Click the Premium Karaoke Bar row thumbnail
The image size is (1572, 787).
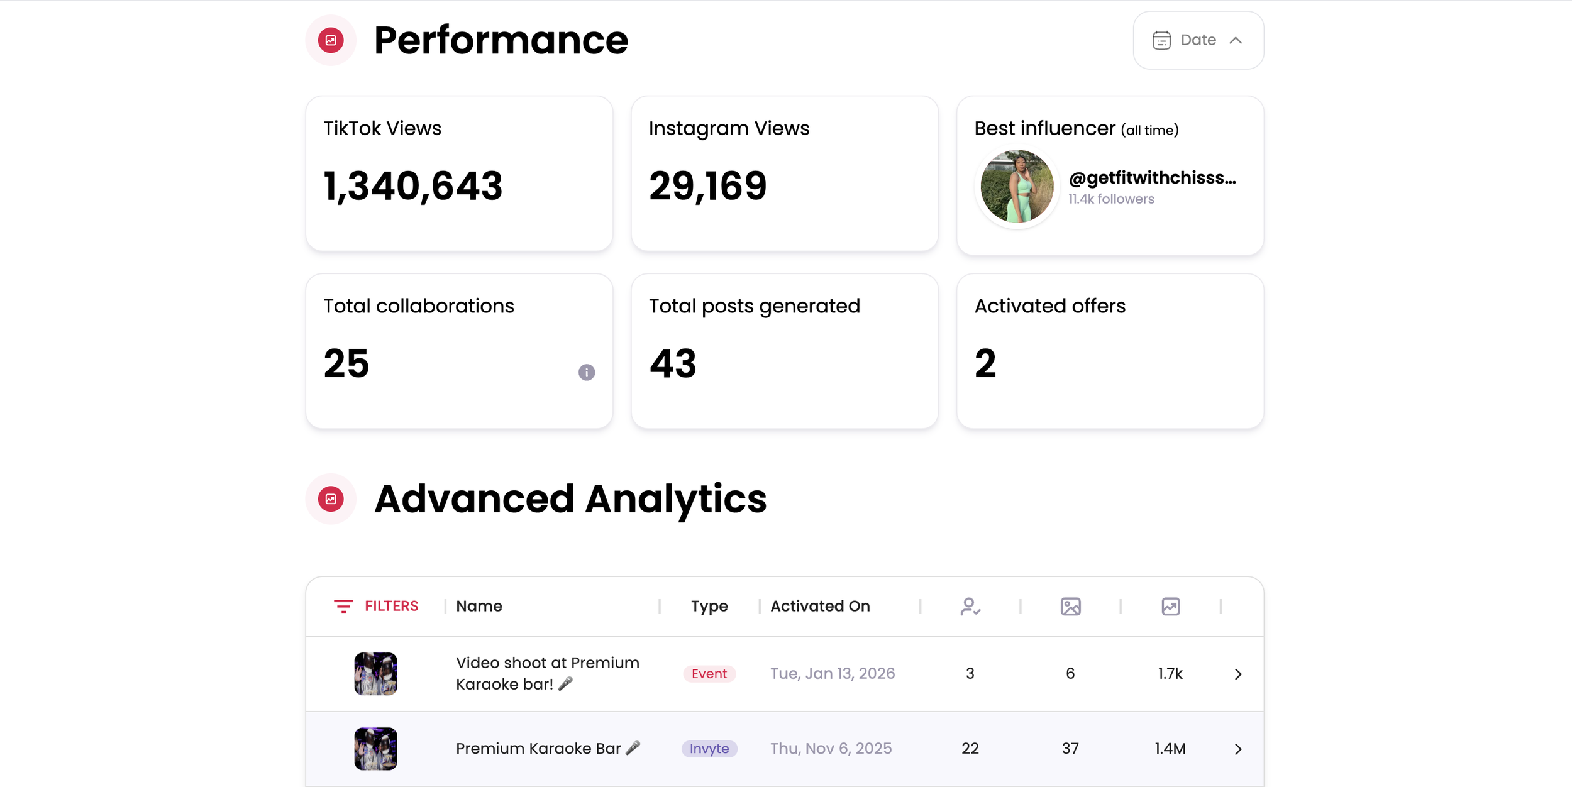click(x=375, y=749)
